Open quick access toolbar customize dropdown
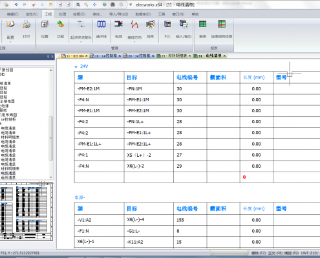 [131, 5]
